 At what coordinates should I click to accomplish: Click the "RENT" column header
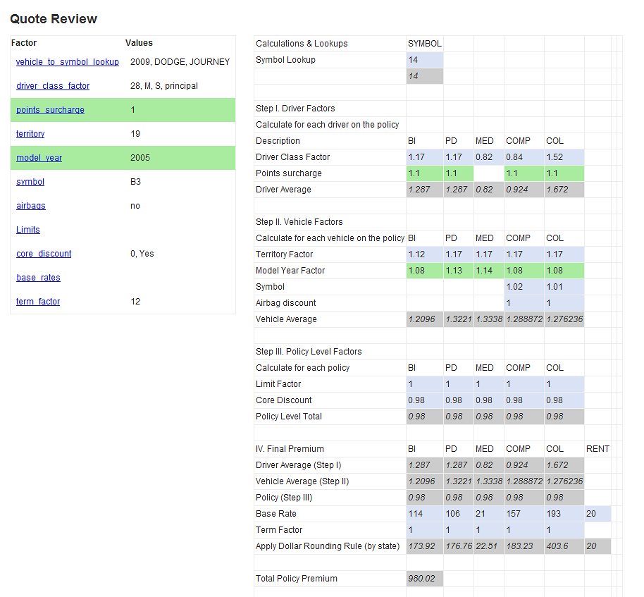coord(597,449)
